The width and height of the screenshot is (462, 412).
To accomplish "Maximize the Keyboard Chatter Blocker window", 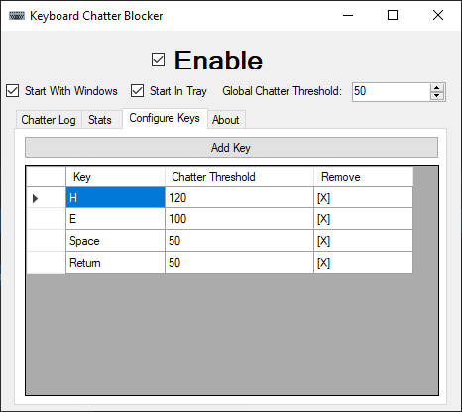I will tap(393, 15).
